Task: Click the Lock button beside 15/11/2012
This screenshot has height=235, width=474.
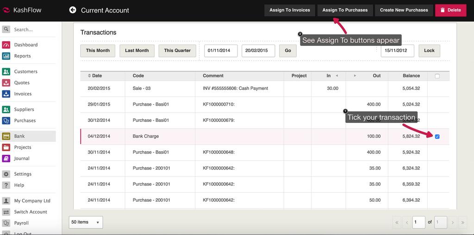Action: point(429,51)
